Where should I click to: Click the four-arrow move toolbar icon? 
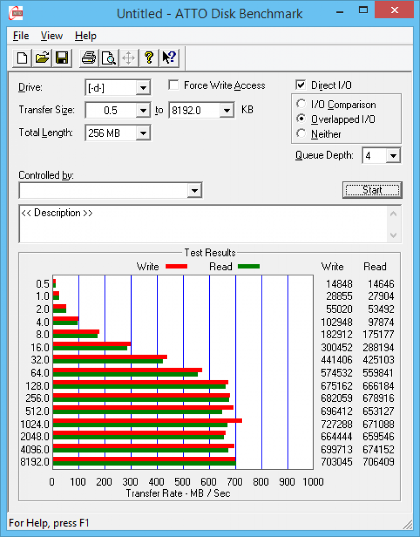pyautogui.click(x=128, y=58)
